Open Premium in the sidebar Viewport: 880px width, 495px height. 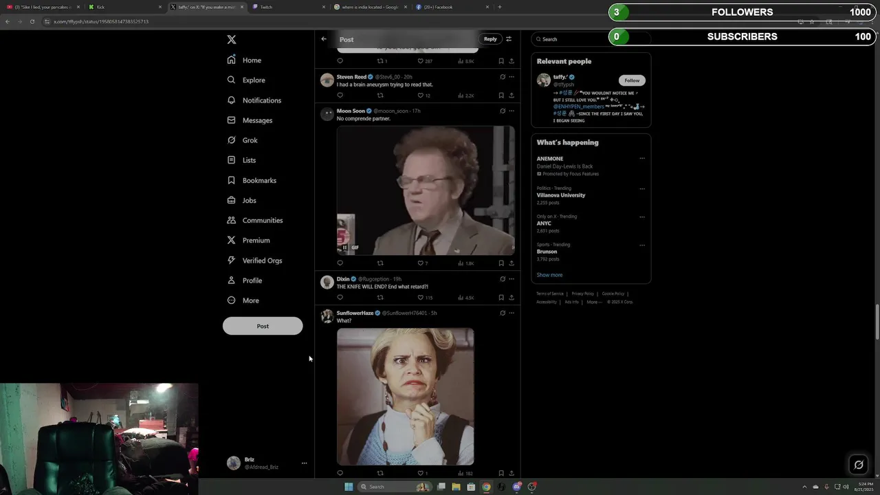pyautogui.click(x=248, y=240)
